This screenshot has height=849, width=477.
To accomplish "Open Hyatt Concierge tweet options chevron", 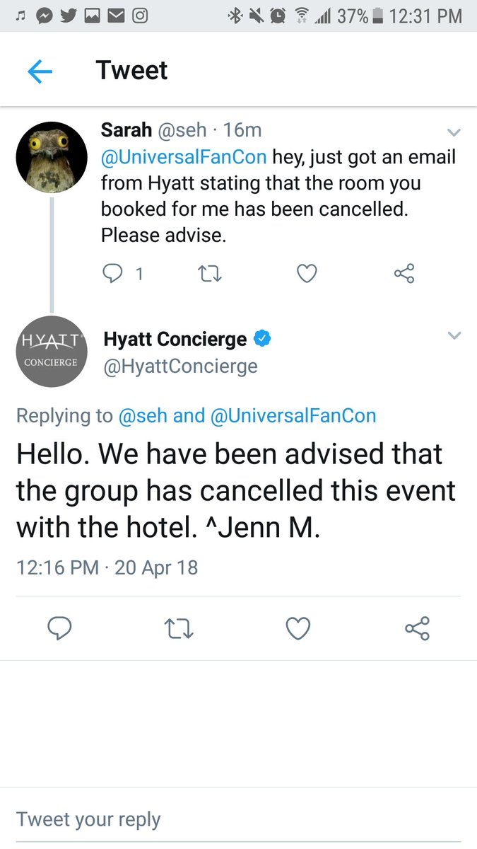I will pyautogui.click(x=454, y=335).
